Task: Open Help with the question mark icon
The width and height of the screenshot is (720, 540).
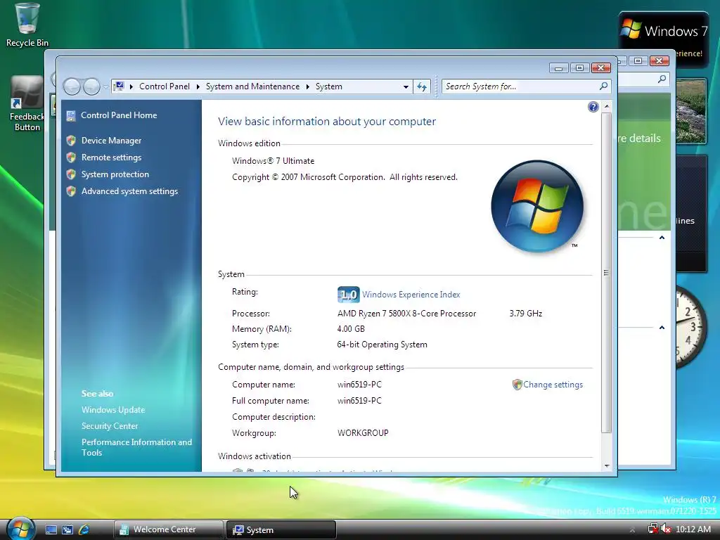Action: click(x=593, y=107)
